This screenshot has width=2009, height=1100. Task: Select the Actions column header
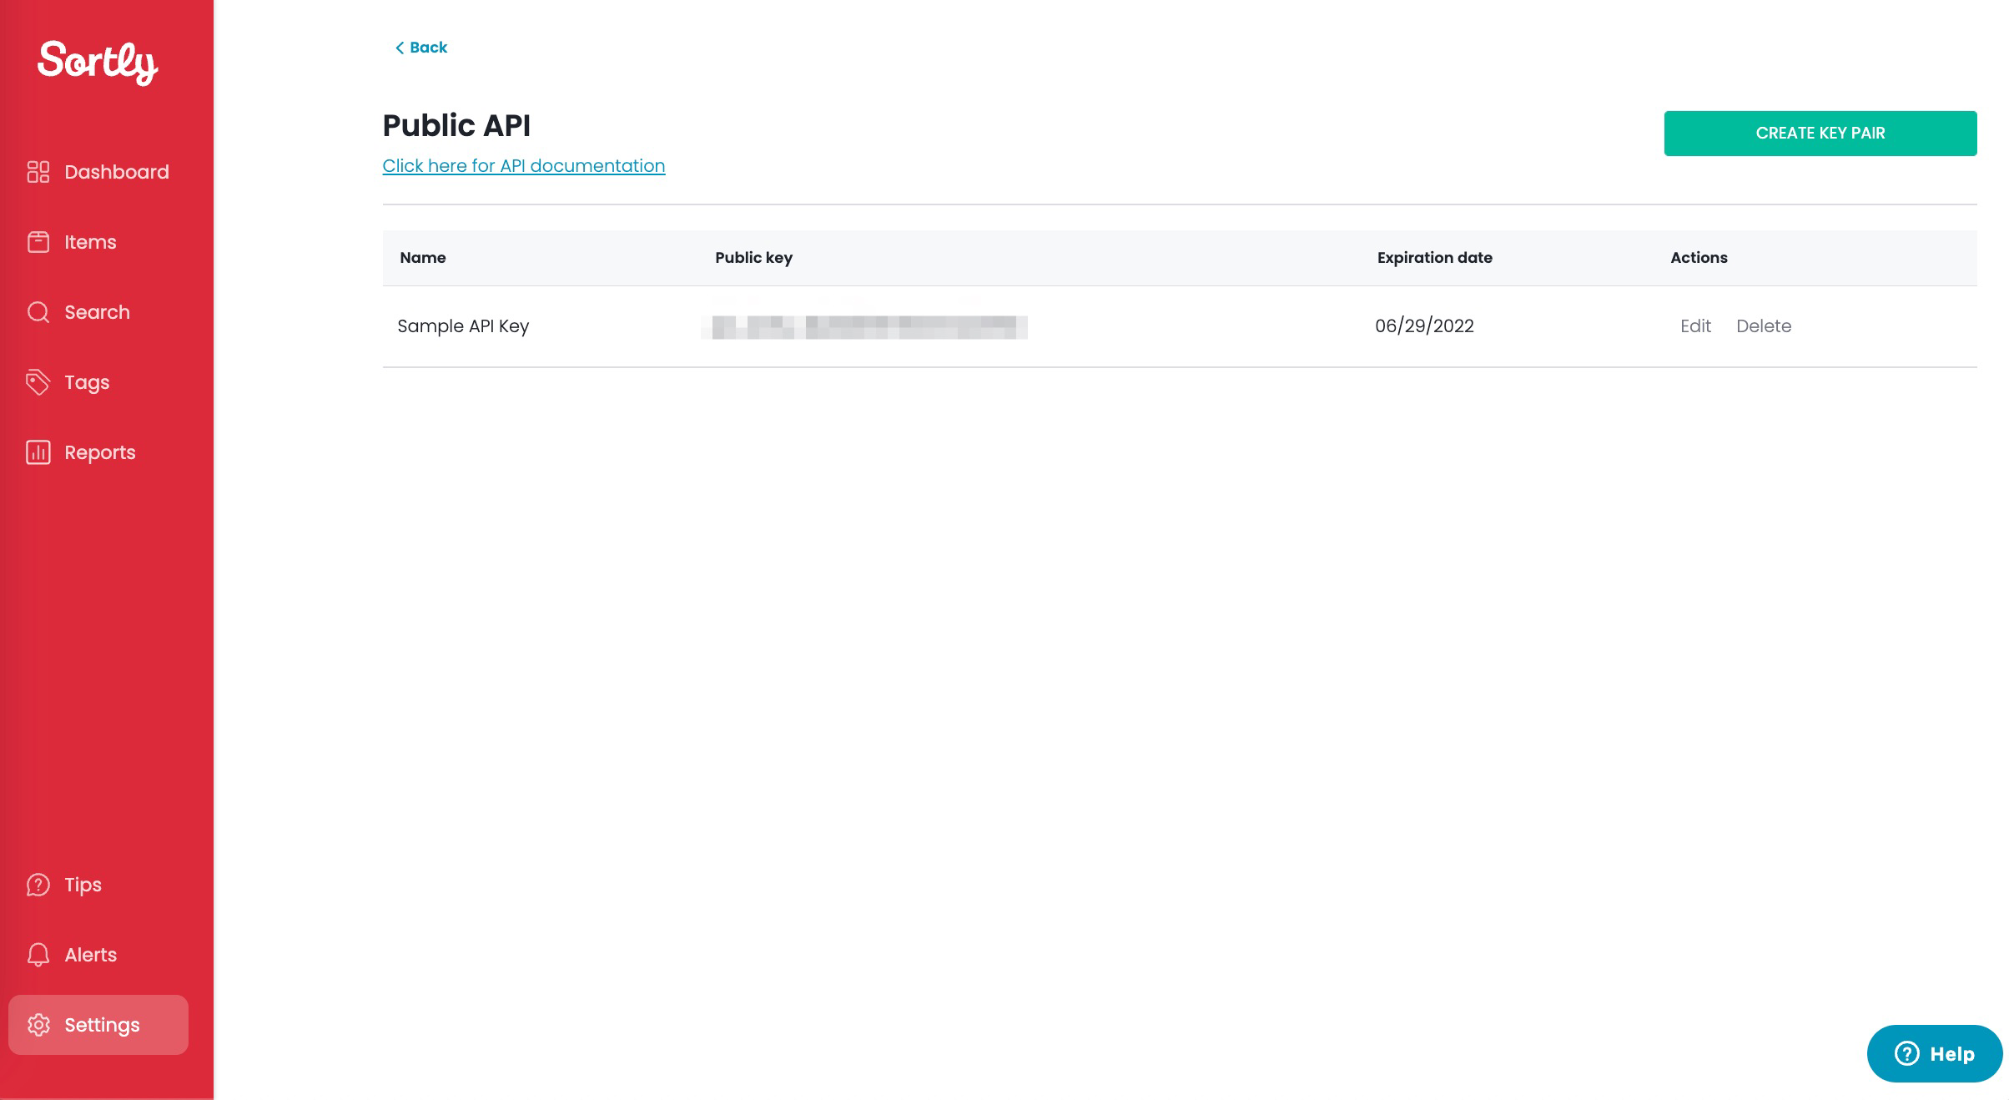coord(1699,257)
